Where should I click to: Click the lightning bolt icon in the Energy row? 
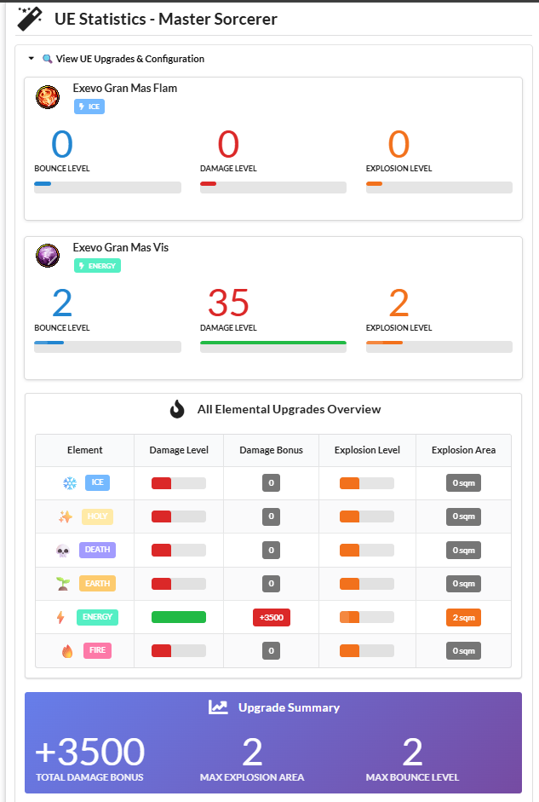click(60, 617)
